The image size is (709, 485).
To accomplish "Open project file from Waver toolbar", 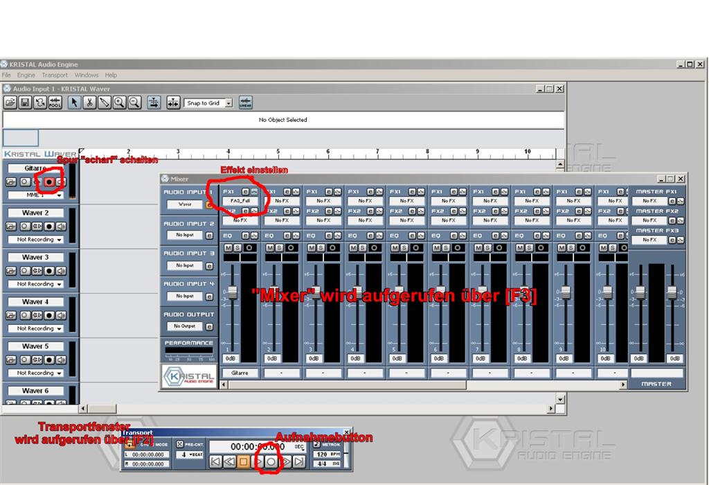I will point(10,103).
